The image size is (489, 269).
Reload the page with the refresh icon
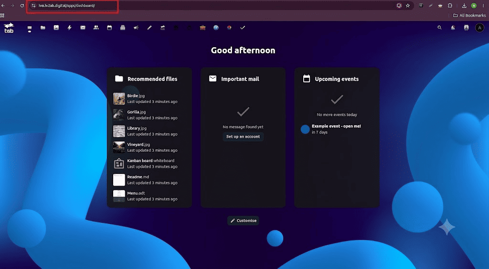click(22, 6)
